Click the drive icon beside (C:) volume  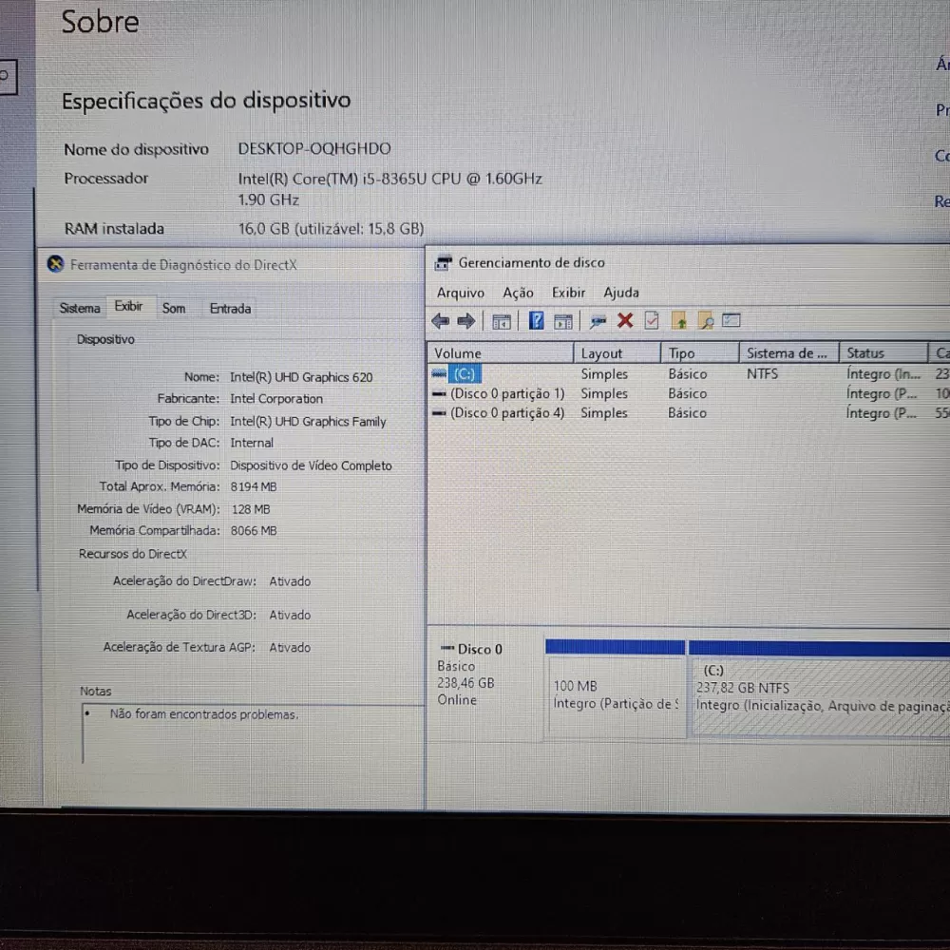pyautogui.click(x=439, y=373)
